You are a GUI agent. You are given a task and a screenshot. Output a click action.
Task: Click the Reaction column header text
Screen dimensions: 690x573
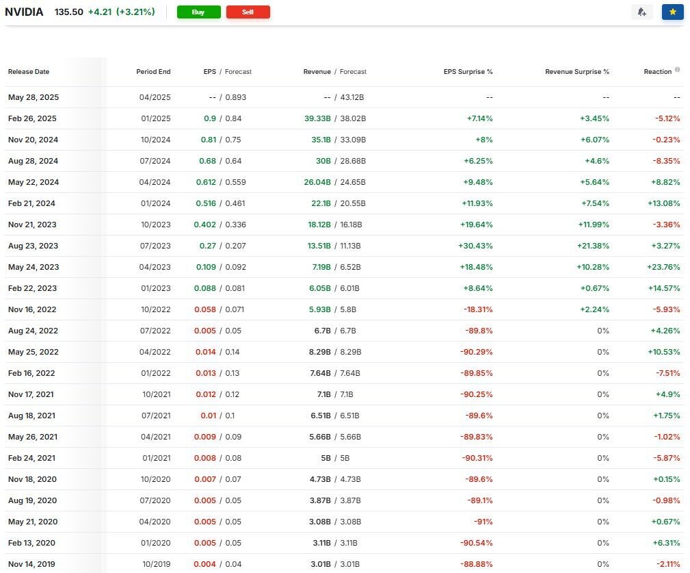[x=657, y=72]
